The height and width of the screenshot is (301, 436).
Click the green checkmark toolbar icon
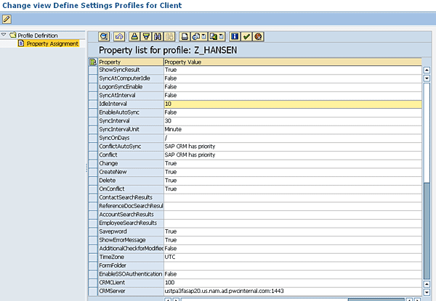tap(246, 36)
